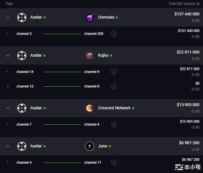Open info icon for channel-208
Image resolution: width=203 pixels, height=173 pixels.
coord(114,34)
